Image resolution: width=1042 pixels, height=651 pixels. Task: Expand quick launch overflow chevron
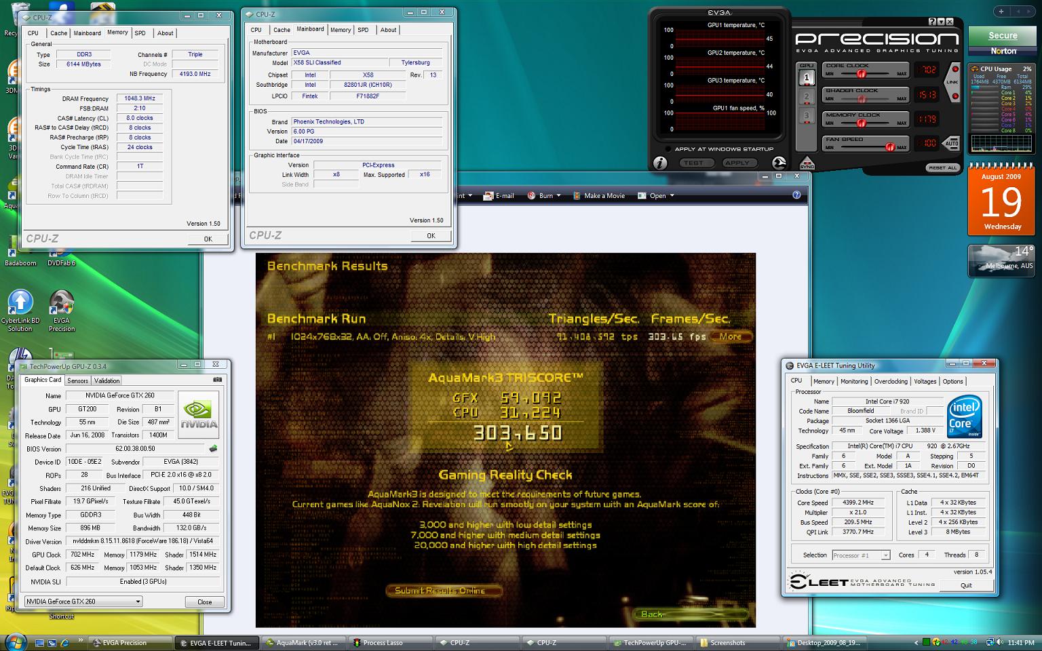pos(81,640)
